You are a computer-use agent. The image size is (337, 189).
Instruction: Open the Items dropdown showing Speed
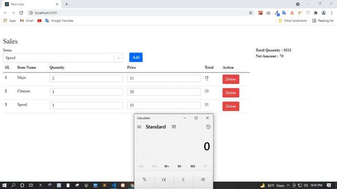pos(63,58)
